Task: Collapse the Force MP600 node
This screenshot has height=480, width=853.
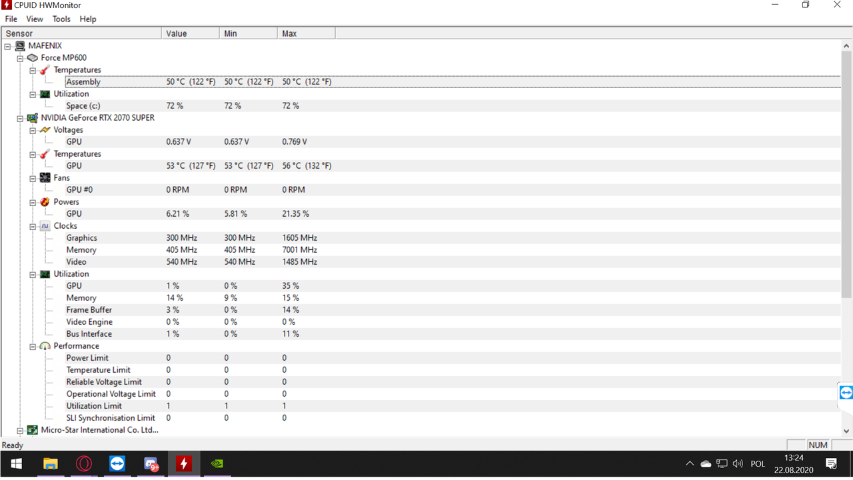Action: coord(20,58)
